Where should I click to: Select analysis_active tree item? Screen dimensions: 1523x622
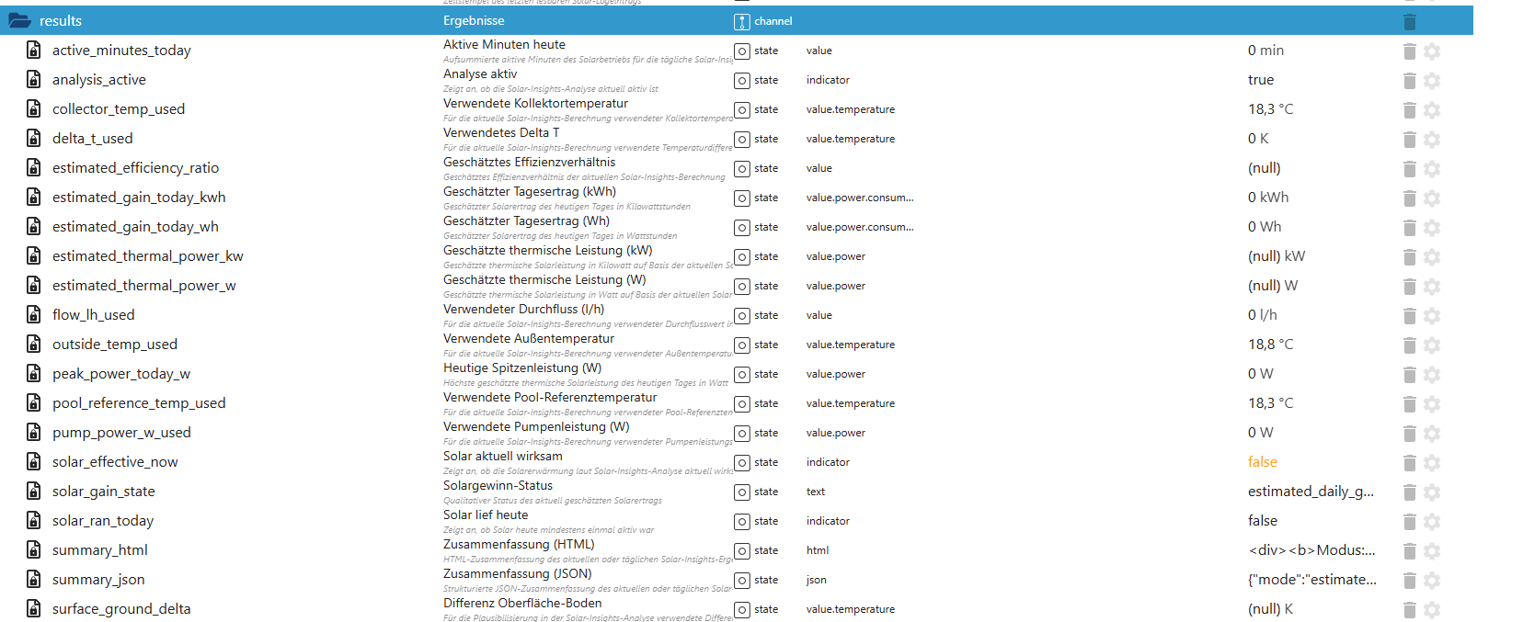[99, 80]
